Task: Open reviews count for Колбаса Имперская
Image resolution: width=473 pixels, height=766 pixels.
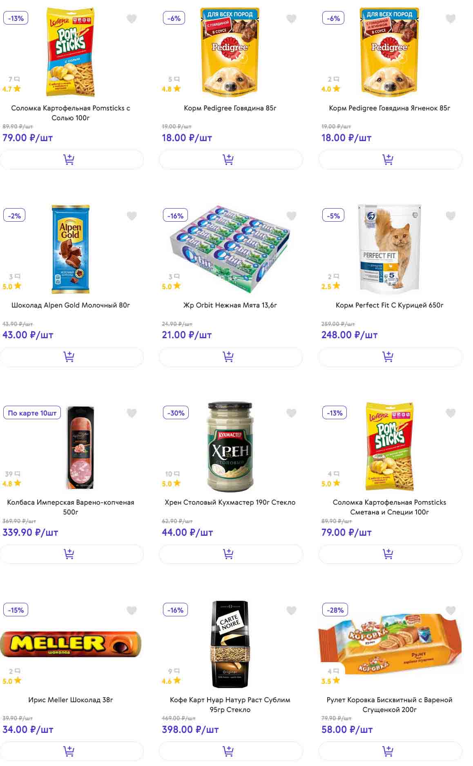Action: pos(12,474)
